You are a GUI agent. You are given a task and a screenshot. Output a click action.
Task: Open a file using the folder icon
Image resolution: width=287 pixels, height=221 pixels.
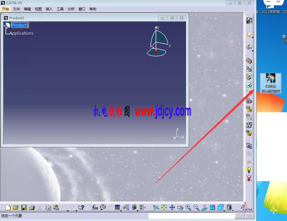16,208
